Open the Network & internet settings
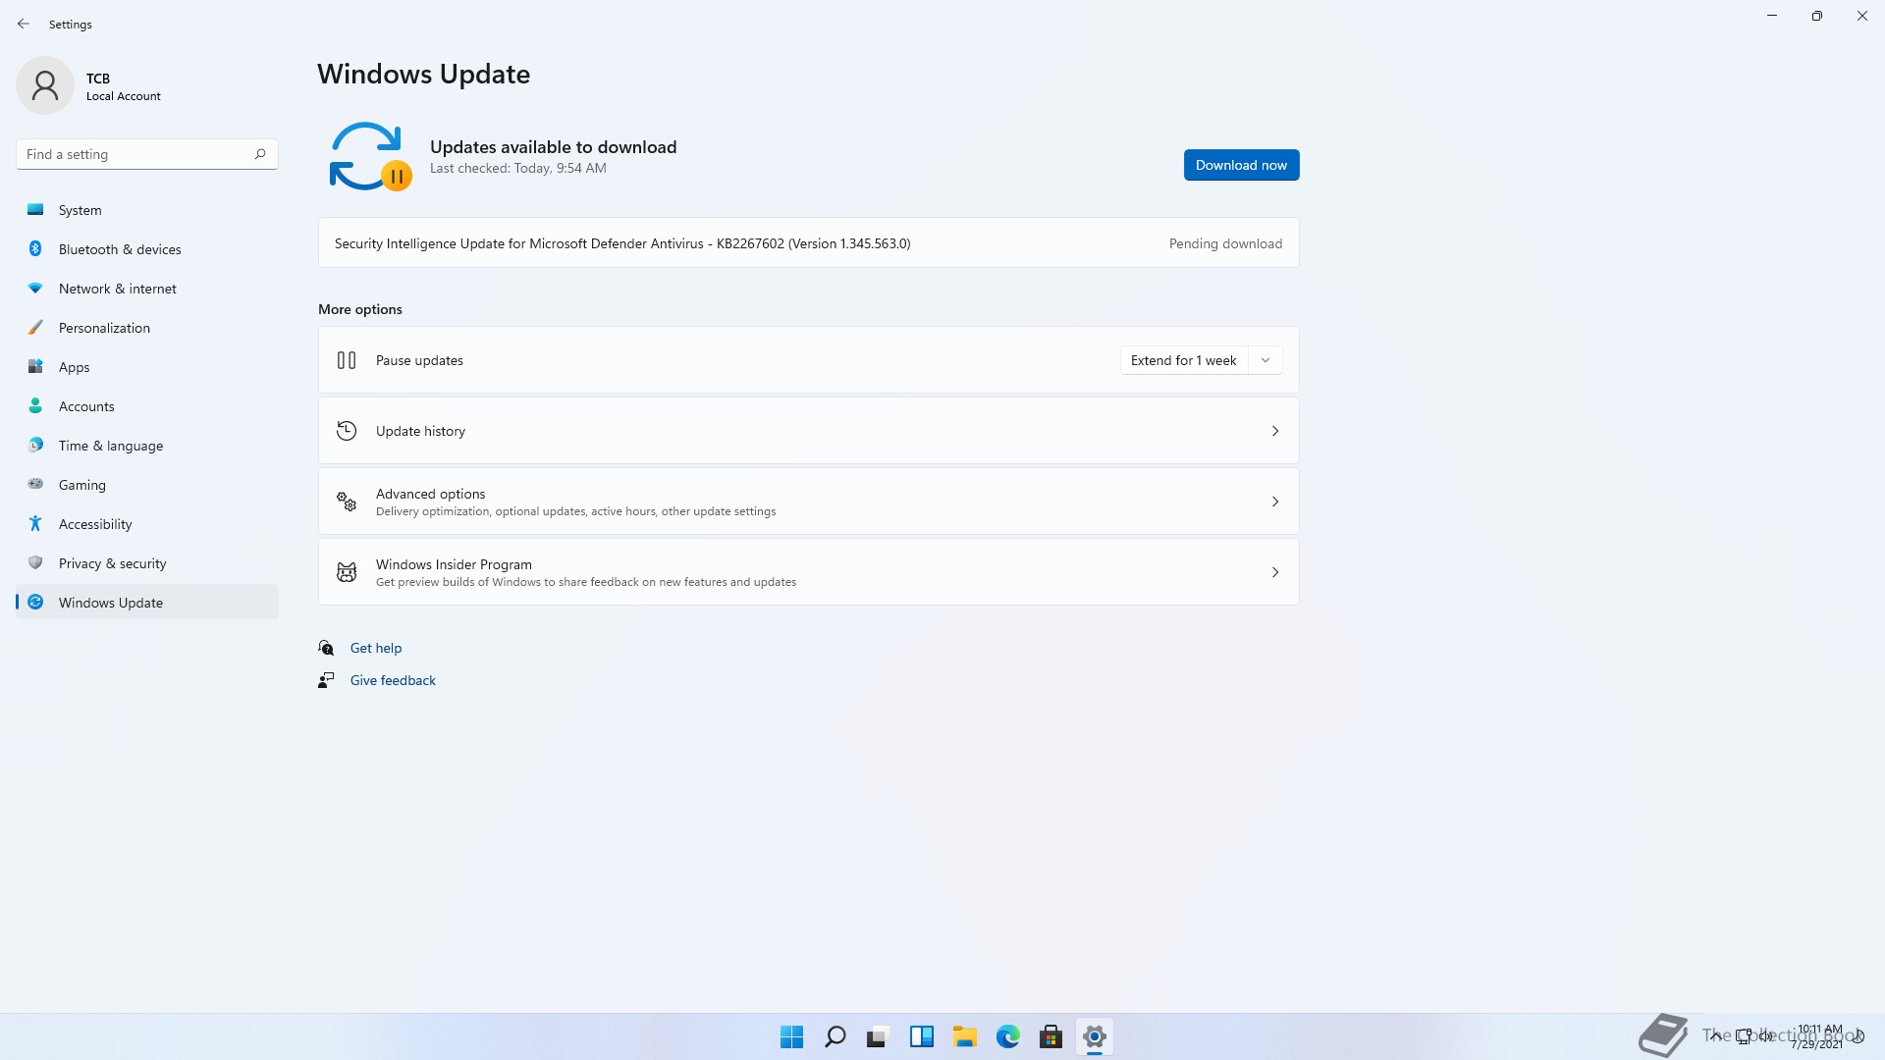The height and width of the screenshot is (1060, 1885). [x=117, y=289]
